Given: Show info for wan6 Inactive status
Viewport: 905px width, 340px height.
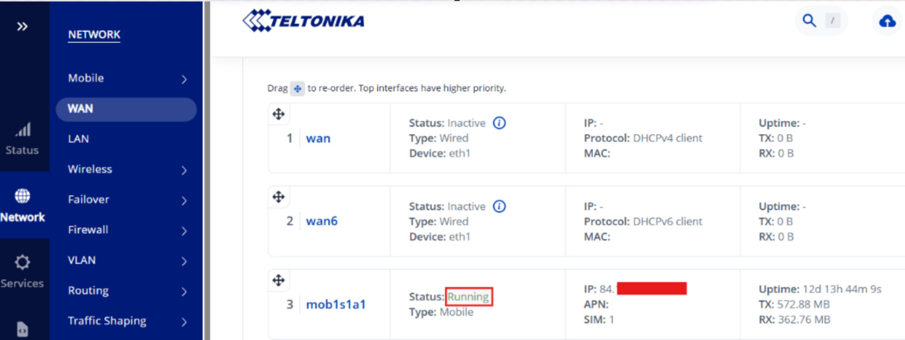Looking at the screenshot, I should click(500, 206).
